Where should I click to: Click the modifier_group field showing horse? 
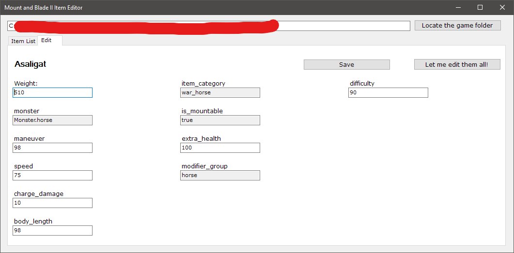(220, 175)
